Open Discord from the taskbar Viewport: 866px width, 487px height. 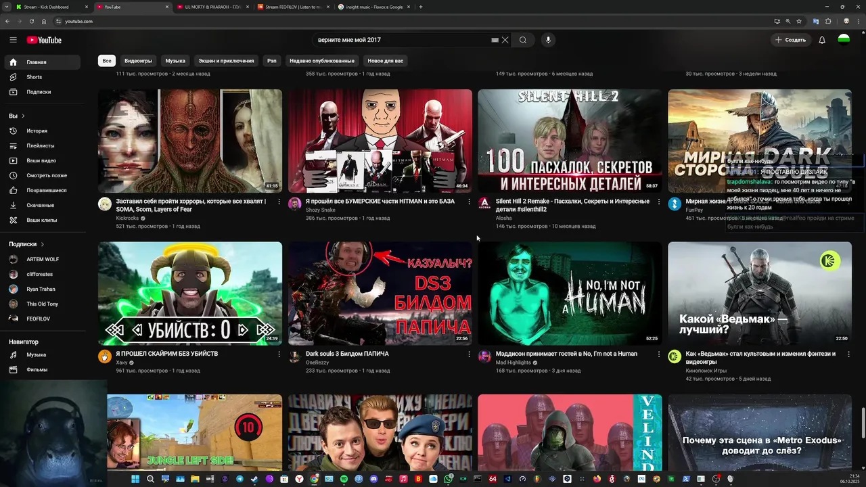pyautogui.click(x=373, y=479)
